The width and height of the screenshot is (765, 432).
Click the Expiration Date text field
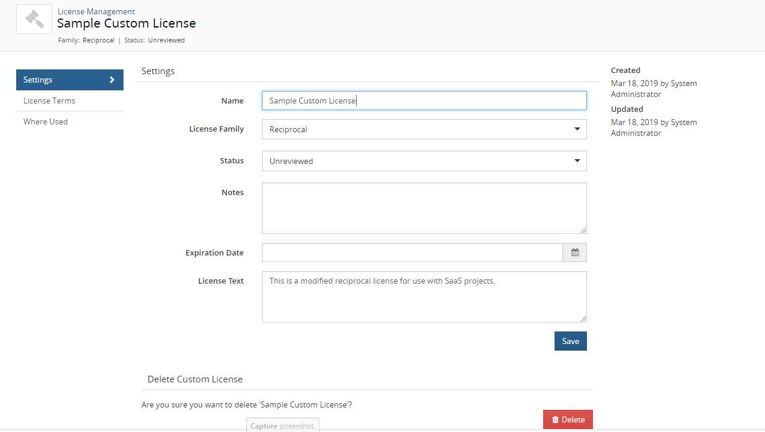412,252
